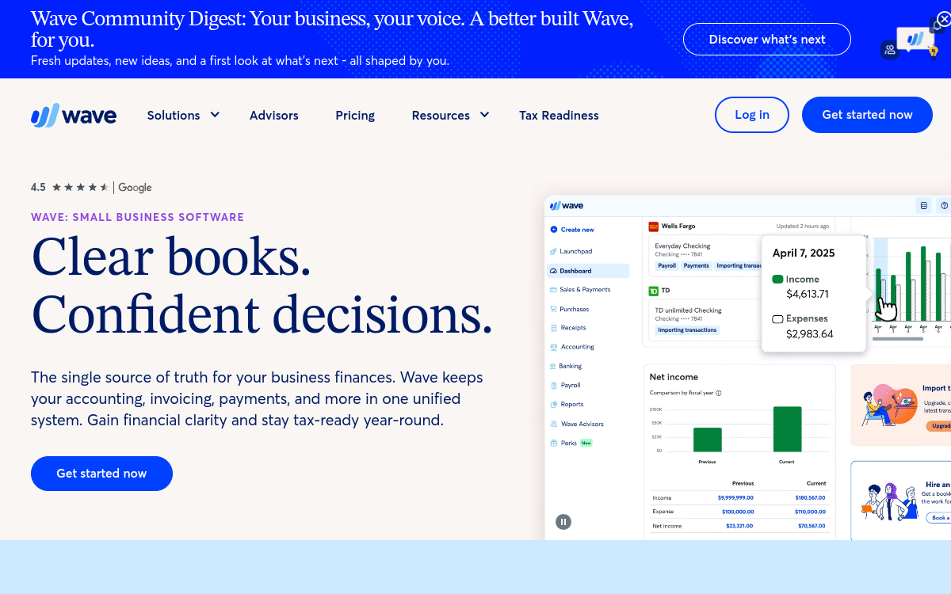Click the April 7, 2025 tooltip date
Viewport: 951px width, 594px height.
[x=804, y=253]
